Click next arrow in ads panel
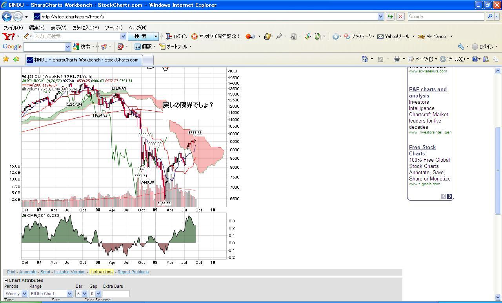 tap(449, 196)
